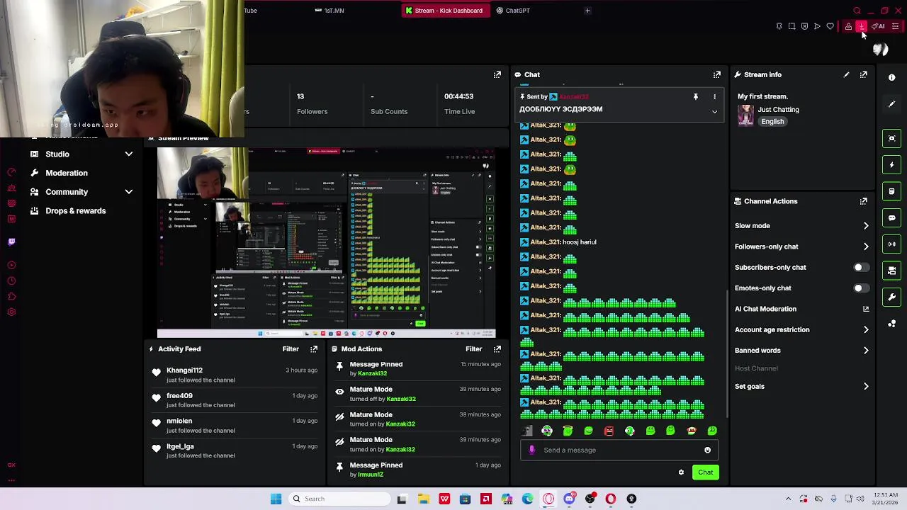Click the lightning bolt icon in right sidebar
907x510 pixels.
point(892,165)
